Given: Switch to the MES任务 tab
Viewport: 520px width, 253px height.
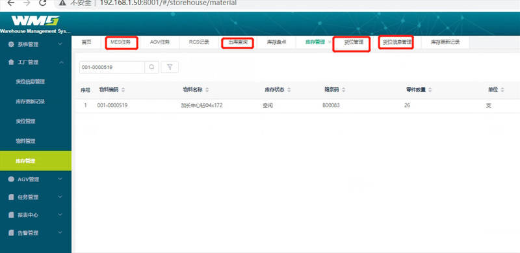Looking at the screenshot, I should [121, 42].
